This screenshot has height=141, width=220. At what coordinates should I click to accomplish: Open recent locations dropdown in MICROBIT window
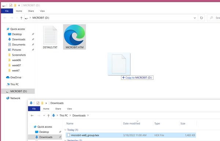(17, 18)
